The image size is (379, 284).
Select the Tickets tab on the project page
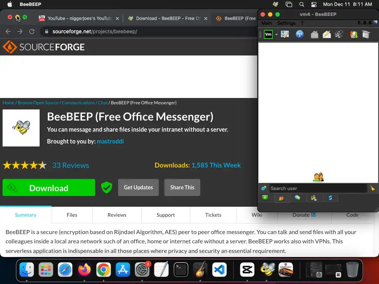pyautogui.click(x=213, y=215)
